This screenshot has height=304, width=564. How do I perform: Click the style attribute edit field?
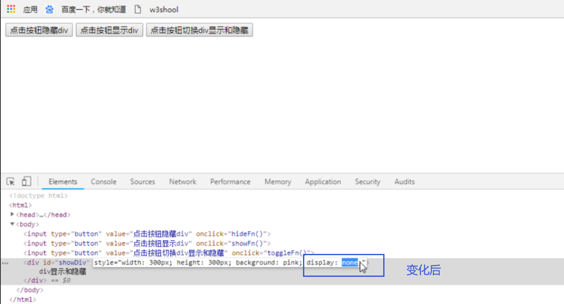pos(230,263)
